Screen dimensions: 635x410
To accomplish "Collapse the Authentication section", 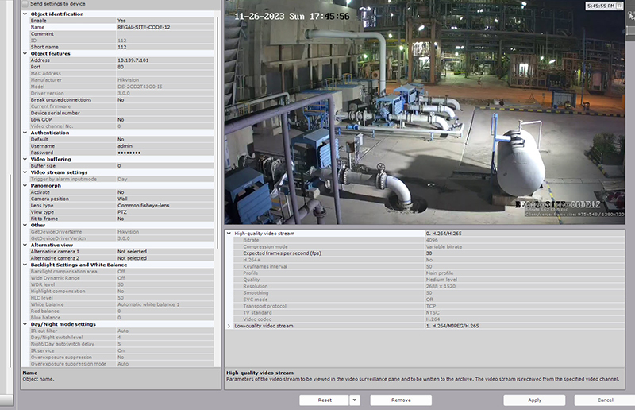I will 25,133.
